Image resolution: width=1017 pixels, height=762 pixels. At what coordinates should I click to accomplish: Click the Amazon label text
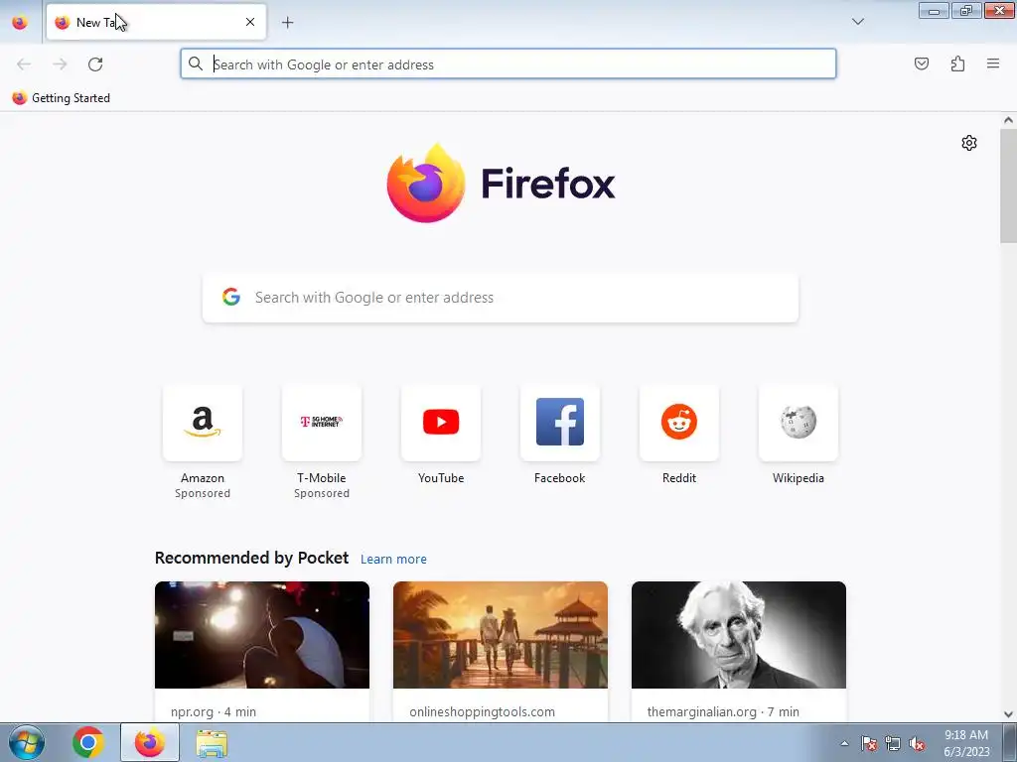(x=203, y=478)
